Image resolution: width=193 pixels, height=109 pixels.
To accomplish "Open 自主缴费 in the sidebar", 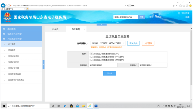I will pyautogui.click(x=21, y=44).
